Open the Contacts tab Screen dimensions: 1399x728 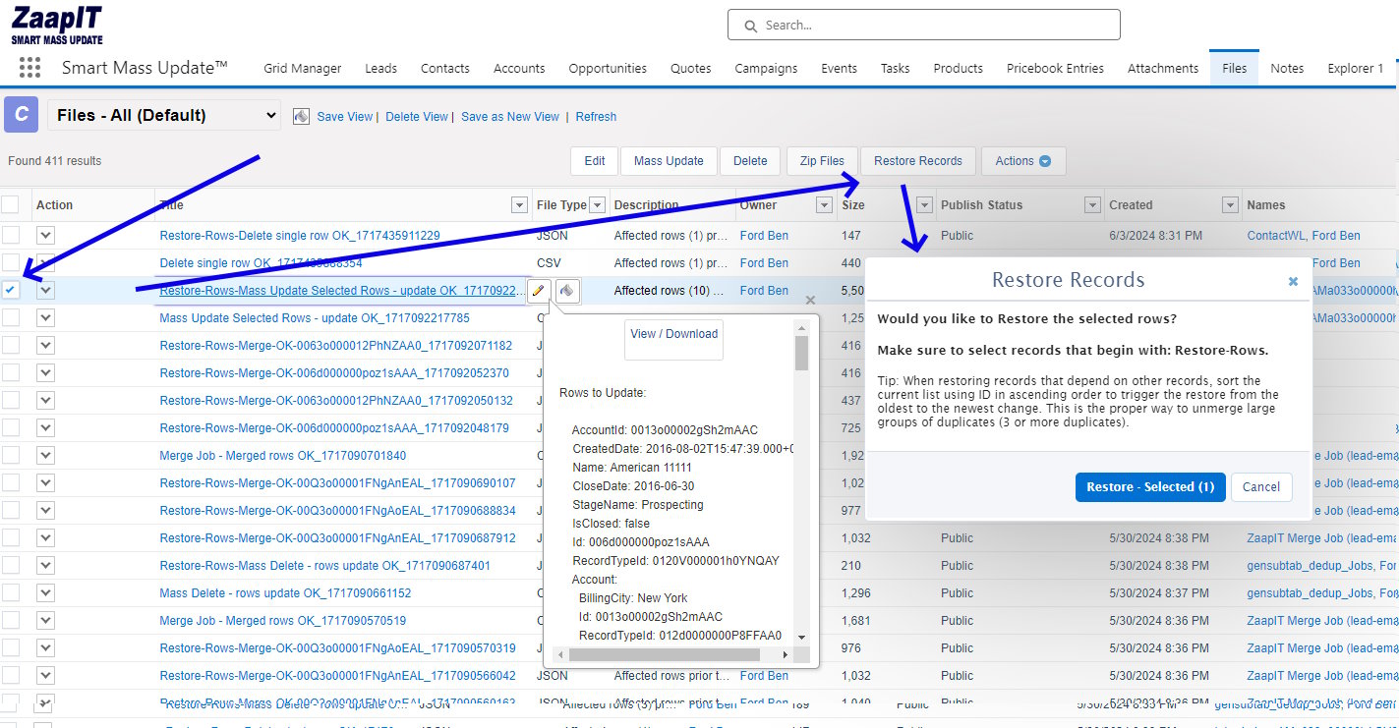coord(444,68)
